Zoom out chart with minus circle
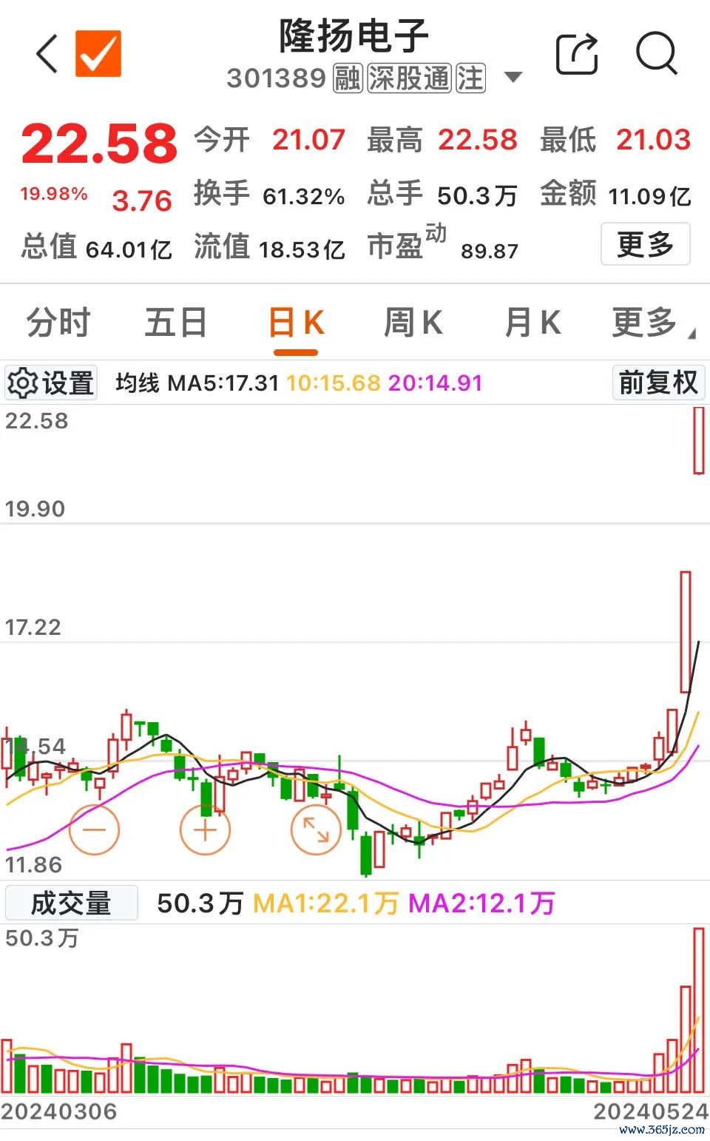Viewport: 710px width, 1141px height. point(94,829)
